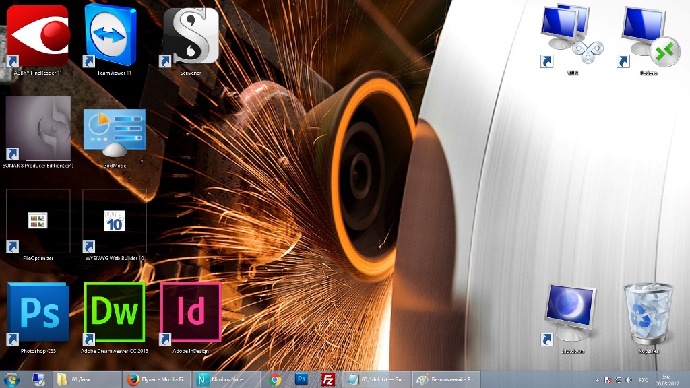Click the Adobe InDesign desktop shortcut
The image size is (690, 388).
(x=191, y=313)
